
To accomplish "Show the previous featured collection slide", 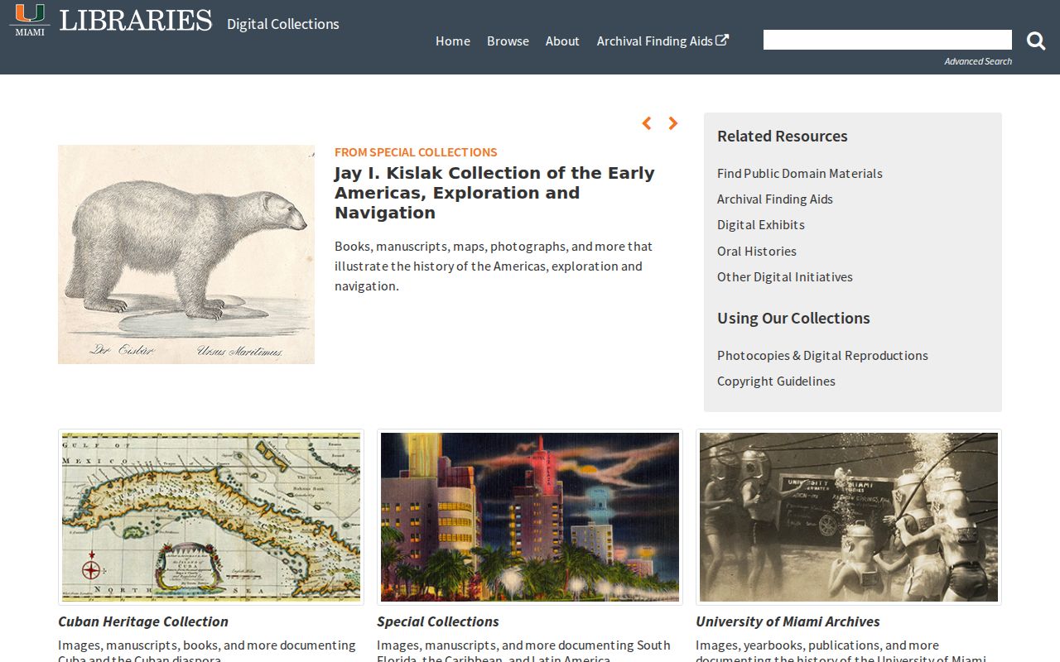I will 647,123.
